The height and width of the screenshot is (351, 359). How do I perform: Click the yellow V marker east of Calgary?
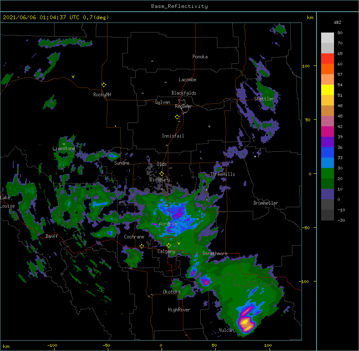tap(179, 243)
